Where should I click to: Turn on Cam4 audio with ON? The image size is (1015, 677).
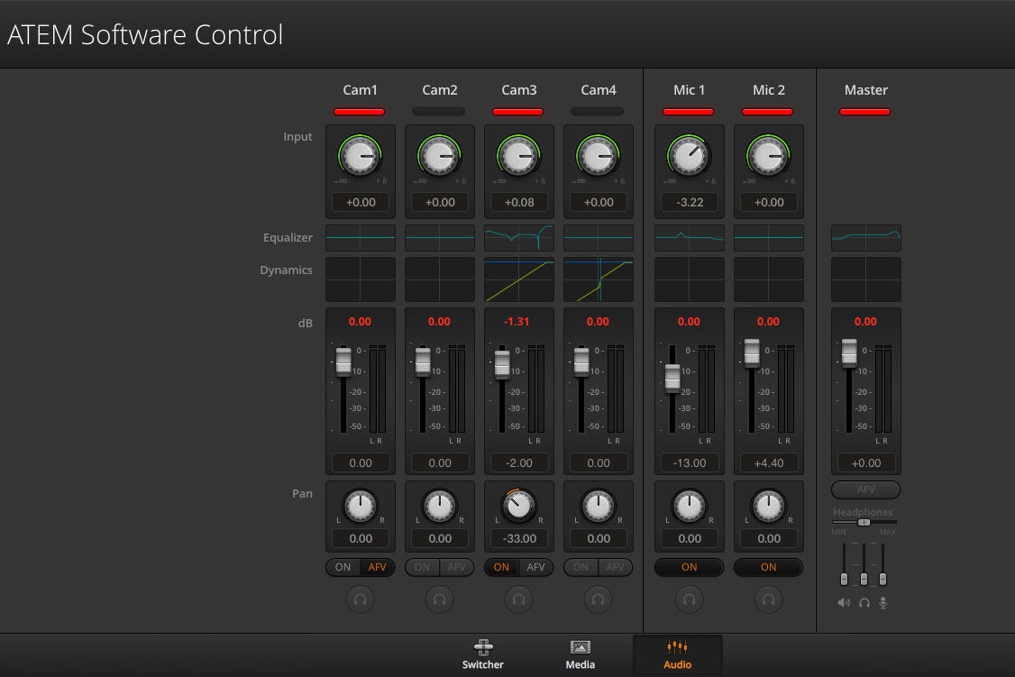(581, 567)
